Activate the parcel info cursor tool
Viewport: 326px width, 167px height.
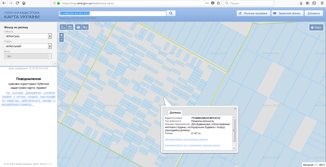pyautogui.click(x=85, y=27)
